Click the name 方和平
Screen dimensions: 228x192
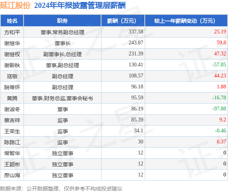coord(12,32)
